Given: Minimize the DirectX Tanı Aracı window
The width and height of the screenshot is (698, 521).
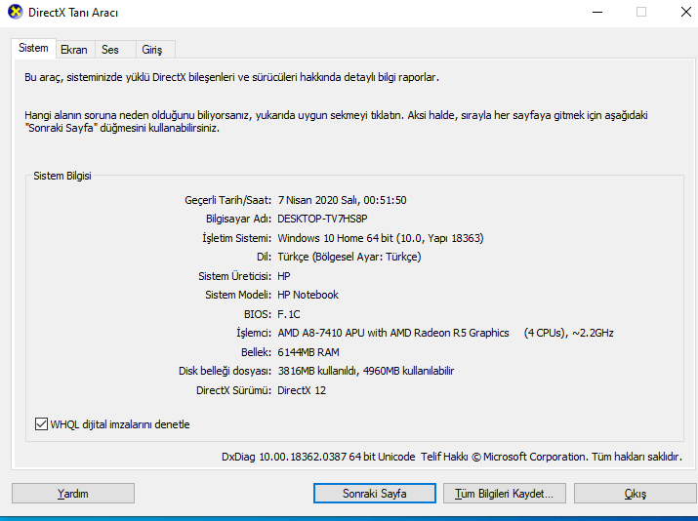Looking at the screenshot, I should click(597, 12).
